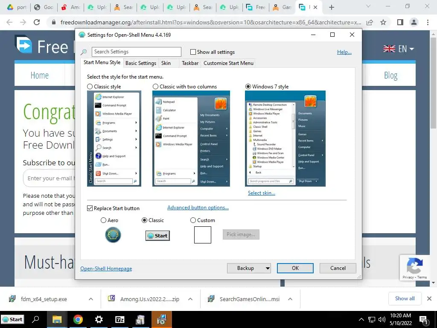Open Open-Shell Homepage link
This screenshot has width=437, height=328.
pyautogui.click(x=106, y=269)
